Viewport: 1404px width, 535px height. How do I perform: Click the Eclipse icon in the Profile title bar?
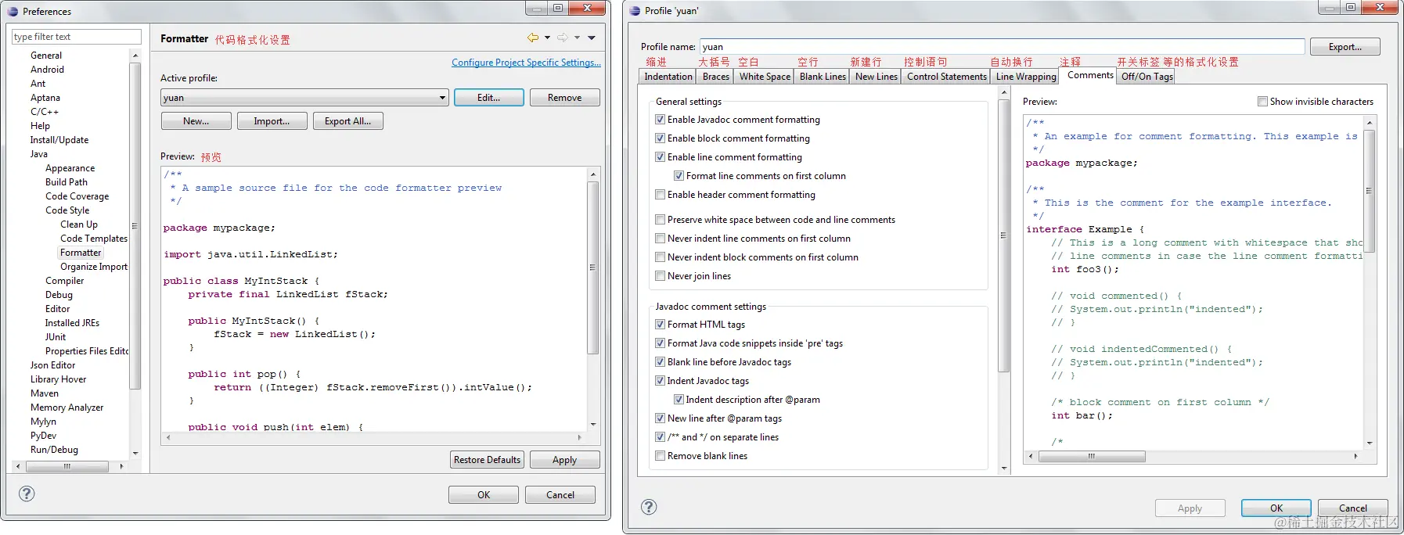[x=635, y=10]
